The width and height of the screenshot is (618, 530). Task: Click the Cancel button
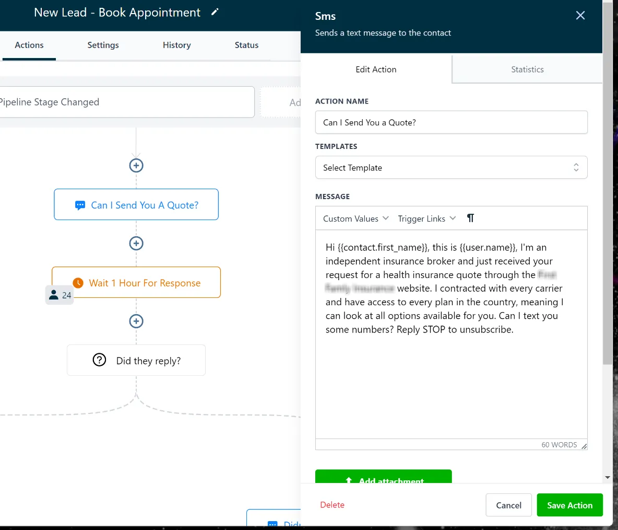pyautogui.click(x=508, y=505)
